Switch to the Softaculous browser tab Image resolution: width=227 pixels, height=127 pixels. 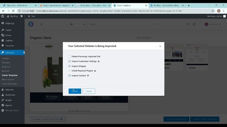pos(93,6)
